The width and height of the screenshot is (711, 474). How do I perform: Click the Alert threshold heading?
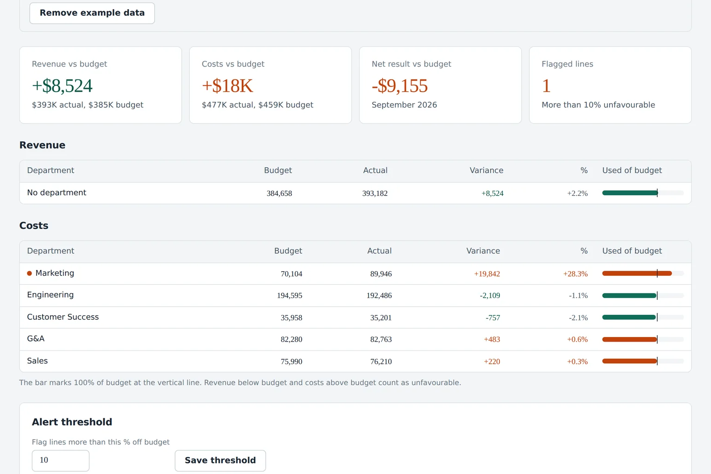(72, 422)
